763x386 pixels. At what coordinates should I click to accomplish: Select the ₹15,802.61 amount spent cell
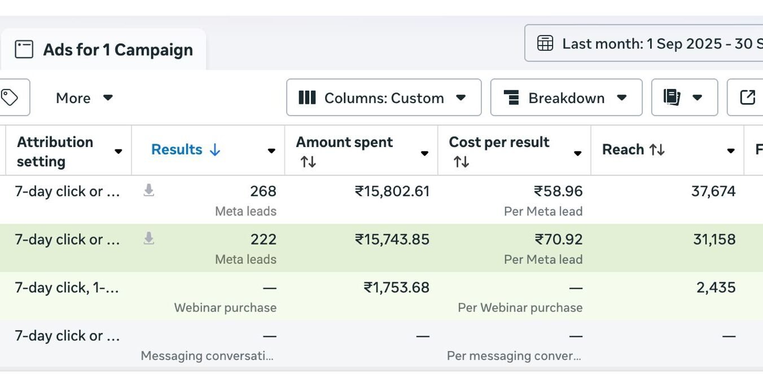(x=392, y=192)
